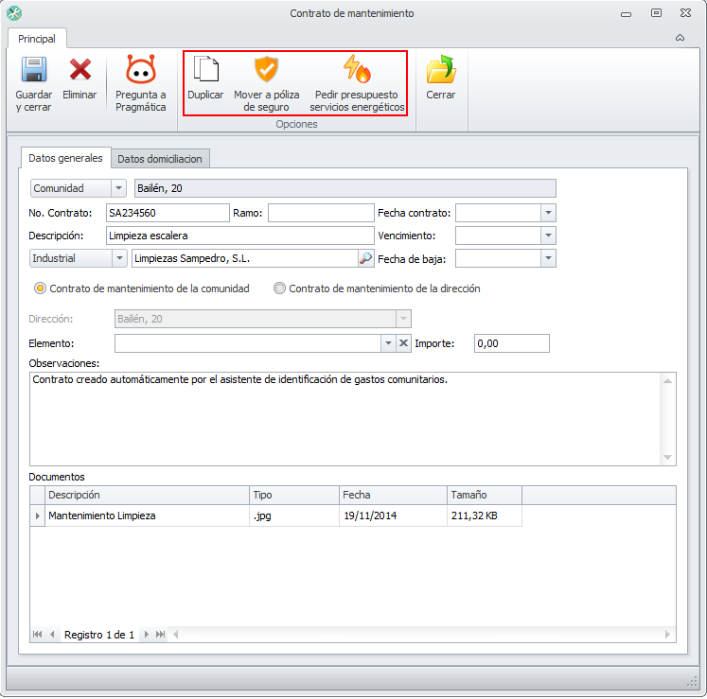Select the Datos generales tab
707x699 pixels.
coord(66,158)
